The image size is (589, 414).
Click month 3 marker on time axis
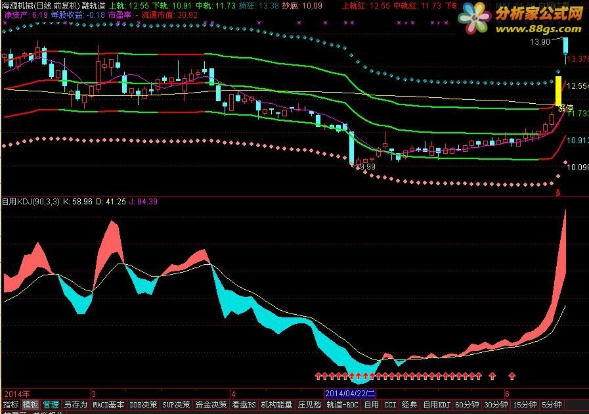(93, 394)
